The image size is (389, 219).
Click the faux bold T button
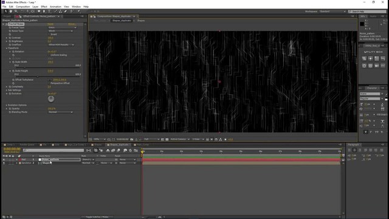click(x=366, y=132)
